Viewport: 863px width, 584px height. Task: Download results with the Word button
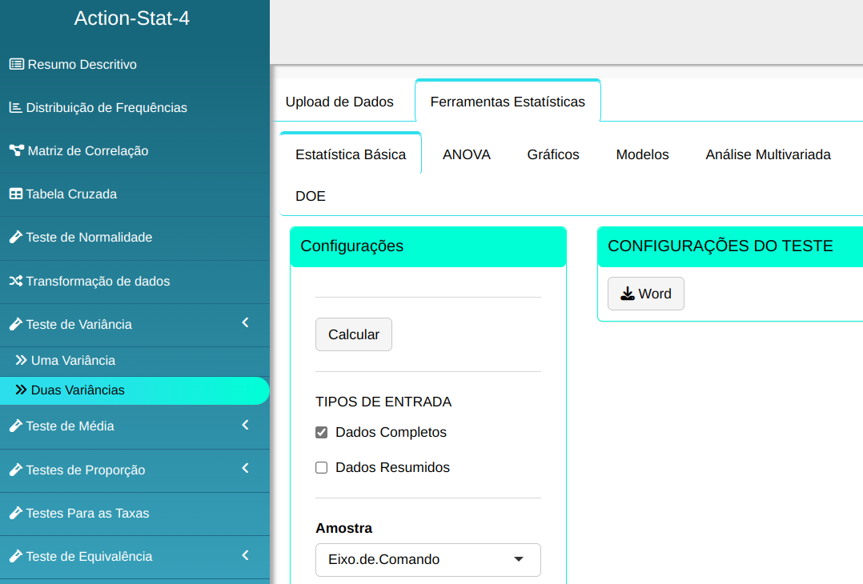(x=645, y=294)
